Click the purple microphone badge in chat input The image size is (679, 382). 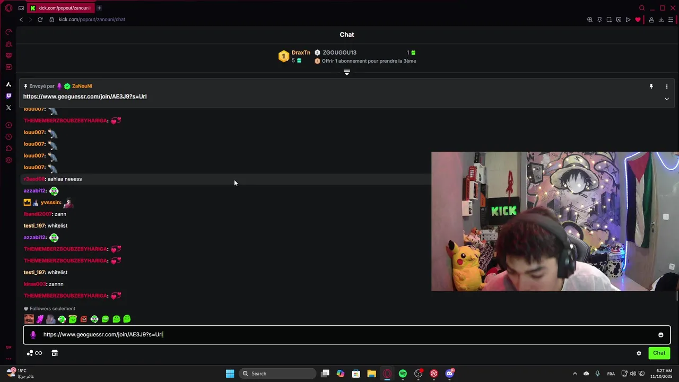point(33,335)
